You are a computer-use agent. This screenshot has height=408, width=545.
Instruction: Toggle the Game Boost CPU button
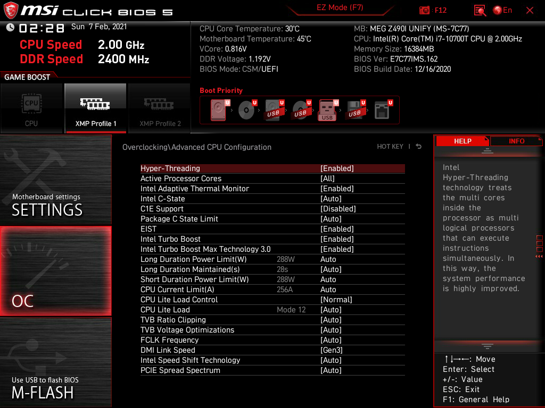31,108
